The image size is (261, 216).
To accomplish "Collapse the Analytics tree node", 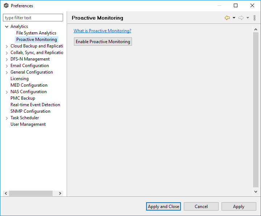I will 7,26.
